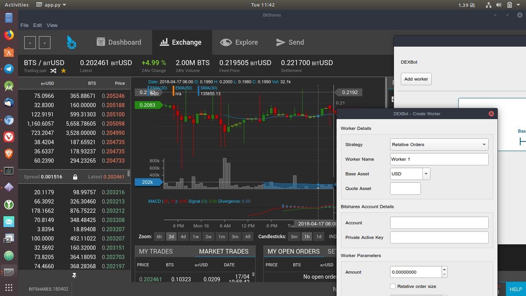The width and height of the screenshot is (526, 296).
Task: Choose 1h candlesticks
Action: point(307,237)
